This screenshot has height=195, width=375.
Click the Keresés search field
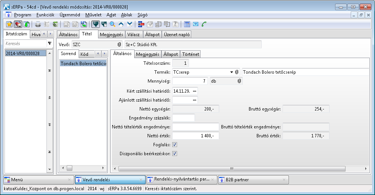(x=26, y=44)
